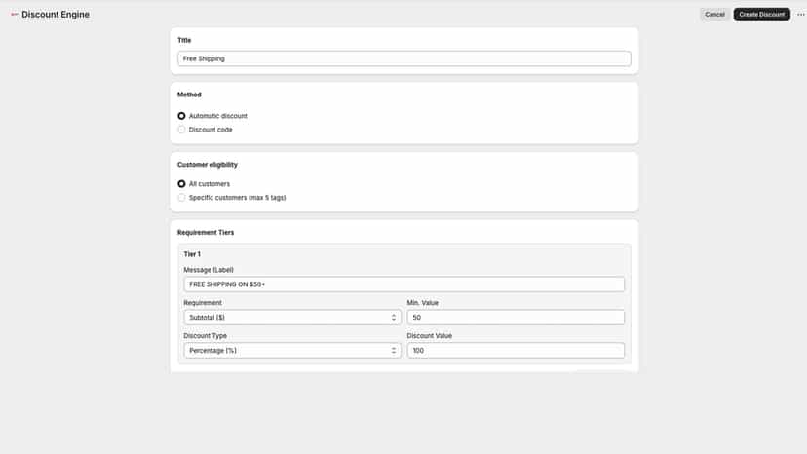Click the Title field containing Free Shipping
This screenshot has width=807, height=454.
[404, 58]
